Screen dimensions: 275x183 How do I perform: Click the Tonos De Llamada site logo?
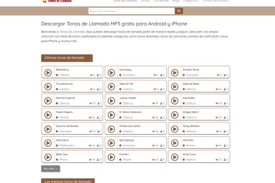pyautogui.click(x=57, y=1)
